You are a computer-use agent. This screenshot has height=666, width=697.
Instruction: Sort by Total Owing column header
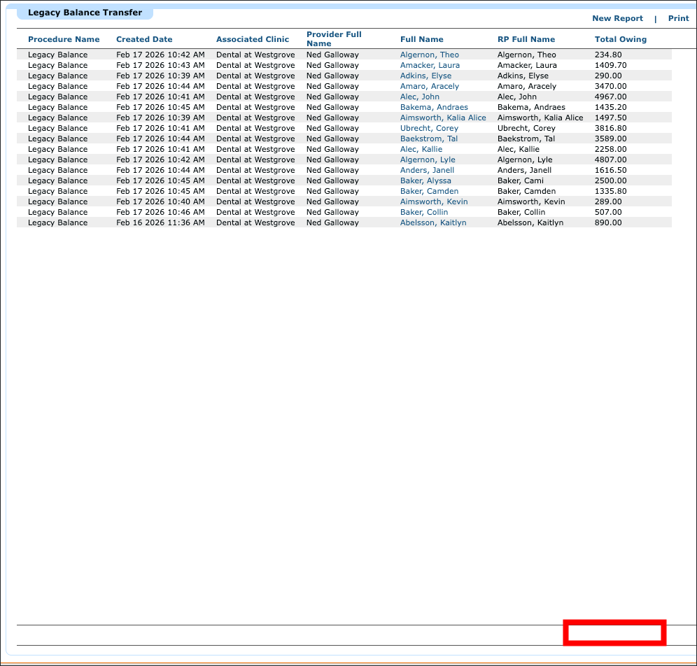click(621, 39)
